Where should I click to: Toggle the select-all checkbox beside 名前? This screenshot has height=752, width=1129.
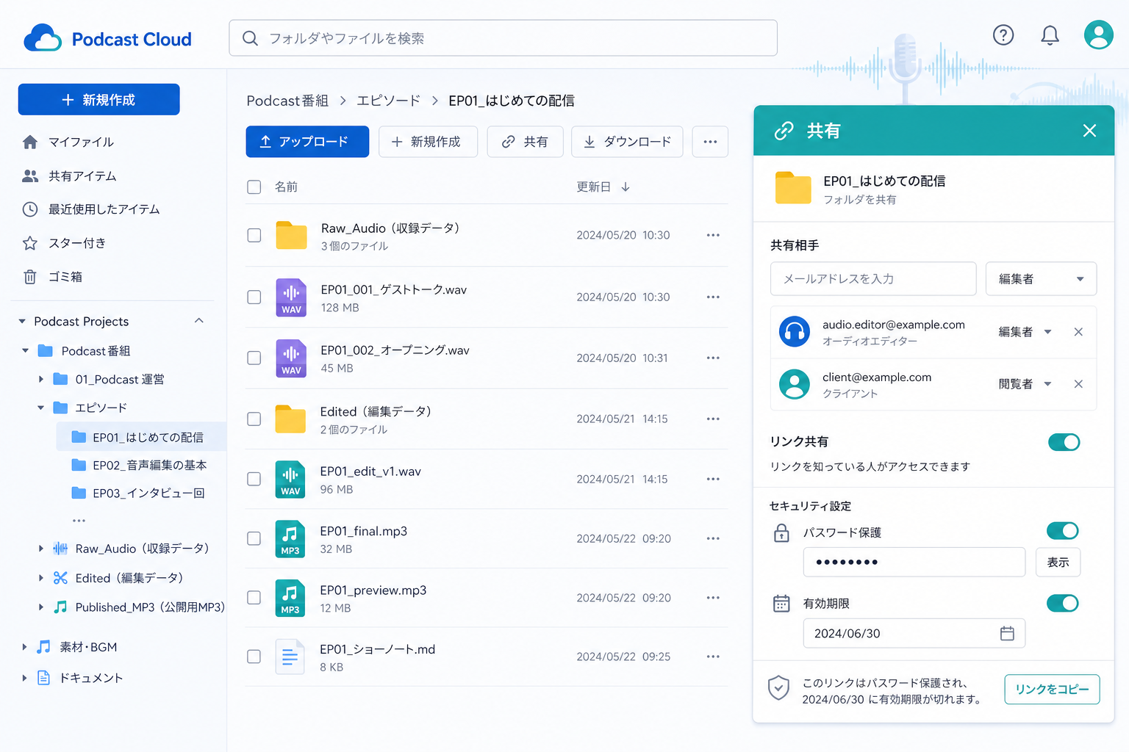click(x=254, y=187)
